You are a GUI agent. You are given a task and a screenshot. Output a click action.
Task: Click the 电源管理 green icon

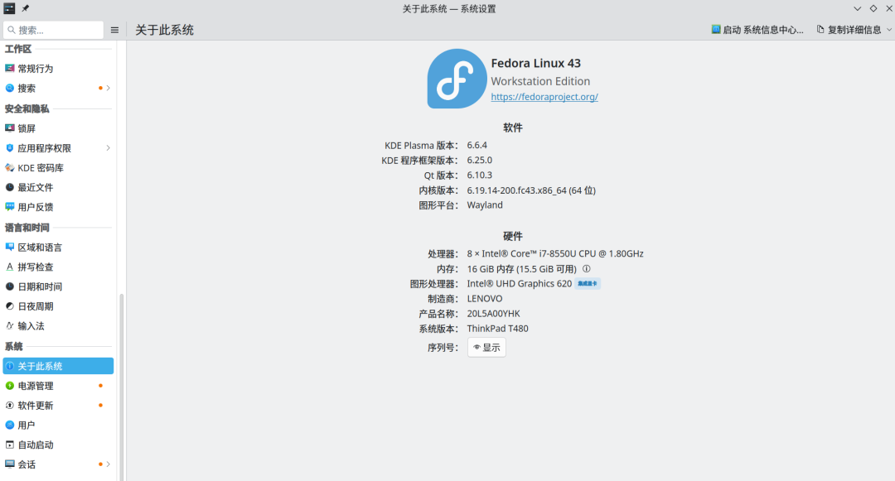tap(10, 386)
